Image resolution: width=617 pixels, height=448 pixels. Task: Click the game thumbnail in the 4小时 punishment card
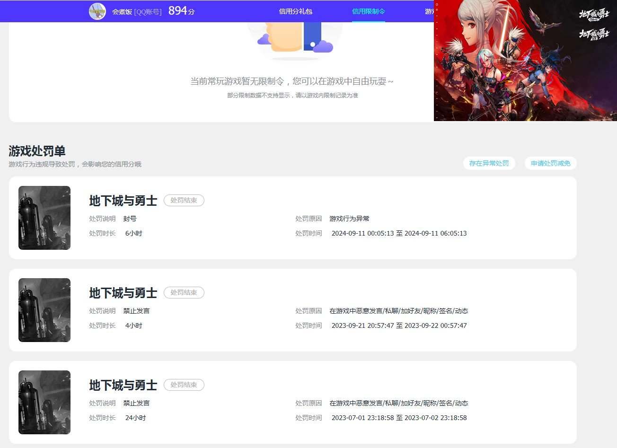pos(44,310)
